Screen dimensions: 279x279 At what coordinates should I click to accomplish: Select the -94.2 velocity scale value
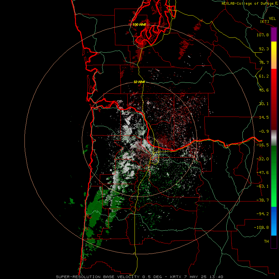(x=263, y=214)
